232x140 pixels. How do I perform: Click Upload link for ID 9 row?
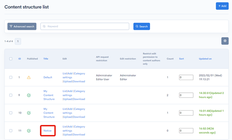(x=68, y=99)
